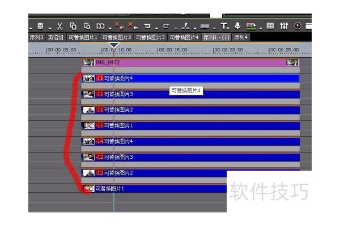Click the Copy icon in the toolbar
The image size is (340, 226).
[x=73, y=26]
